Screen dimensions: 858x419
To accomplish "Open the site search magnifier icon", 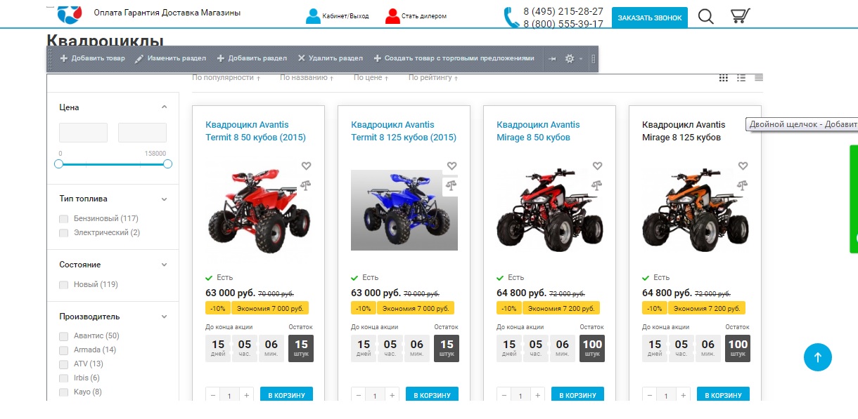I will pos(706,16).
